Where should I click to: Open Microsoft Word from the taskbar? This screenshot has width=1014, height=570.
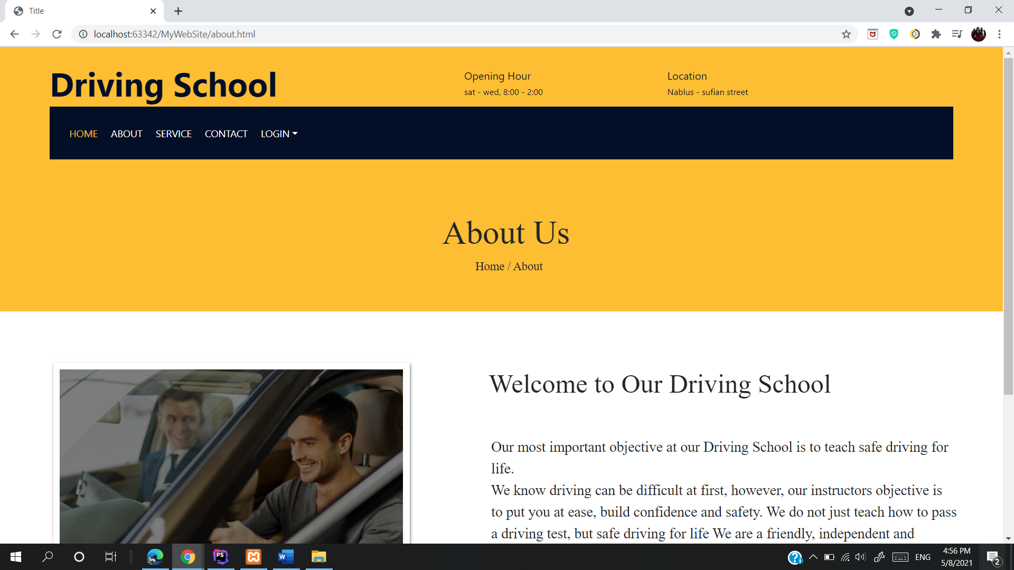[x=286, y=557]
